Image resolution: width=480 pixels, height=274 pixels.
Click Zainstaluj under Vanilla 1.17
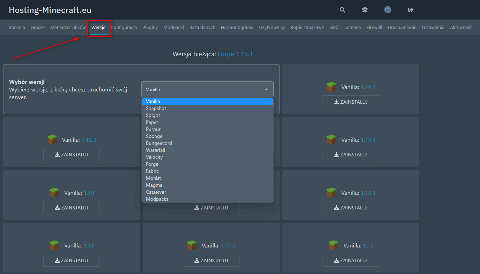point(351,260)
